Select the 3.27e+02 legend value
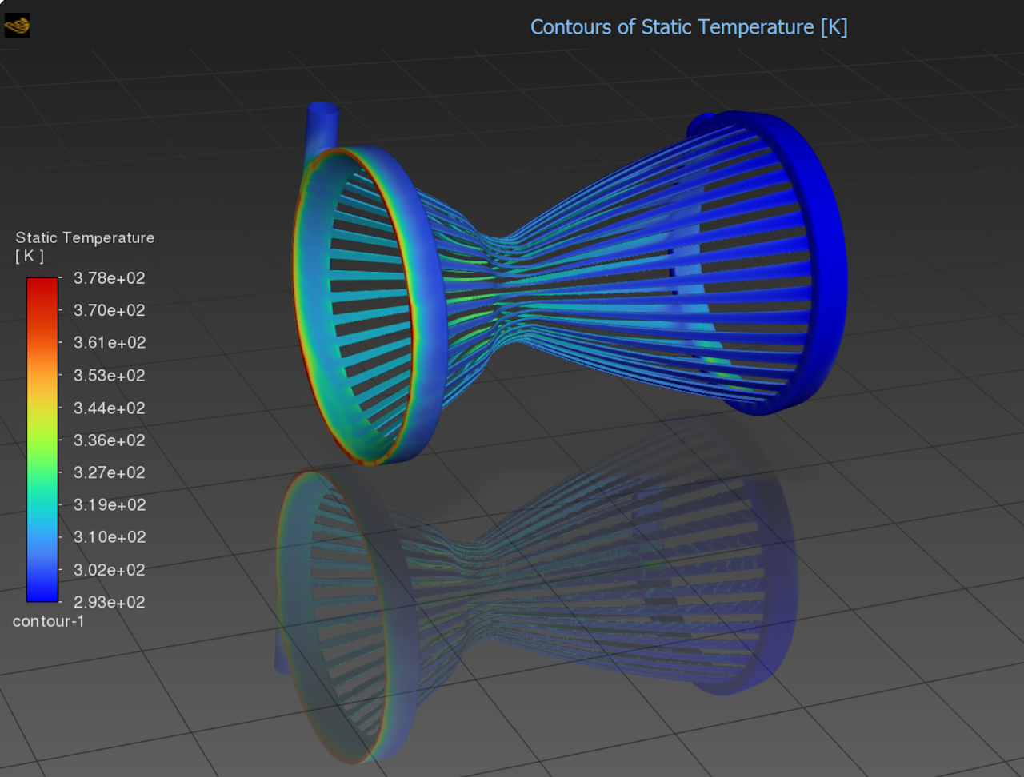The height and width of the screenshot is (777, 1024). (110, 472)
